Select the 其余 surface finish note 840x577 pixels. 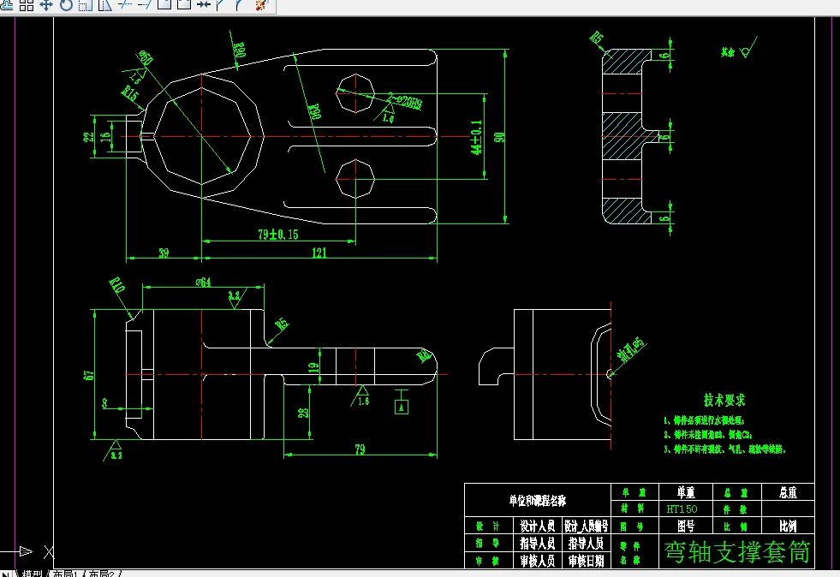(x=727, y=52)
